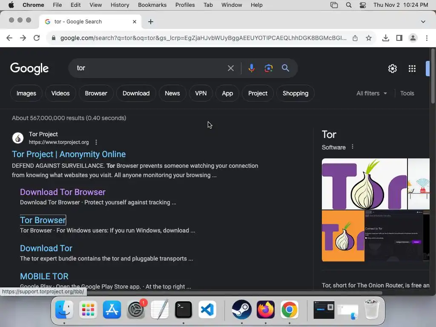The width and height of the screenshot is (436, 327).
Task: Close the 'tor - Google Search' tab
Action: pos(135,22)
